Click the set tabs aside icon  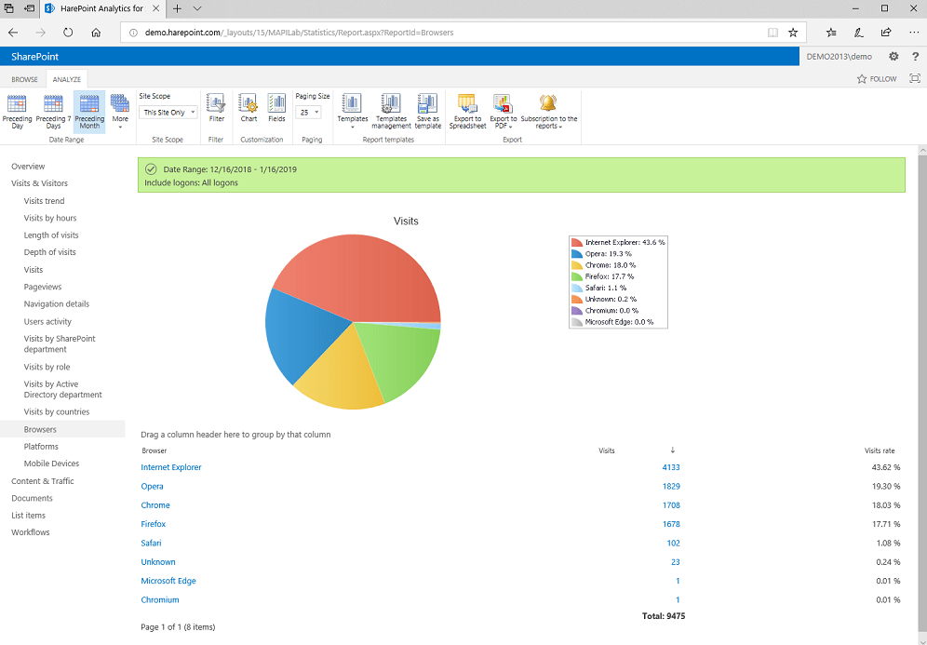click(x=29, y=9)
